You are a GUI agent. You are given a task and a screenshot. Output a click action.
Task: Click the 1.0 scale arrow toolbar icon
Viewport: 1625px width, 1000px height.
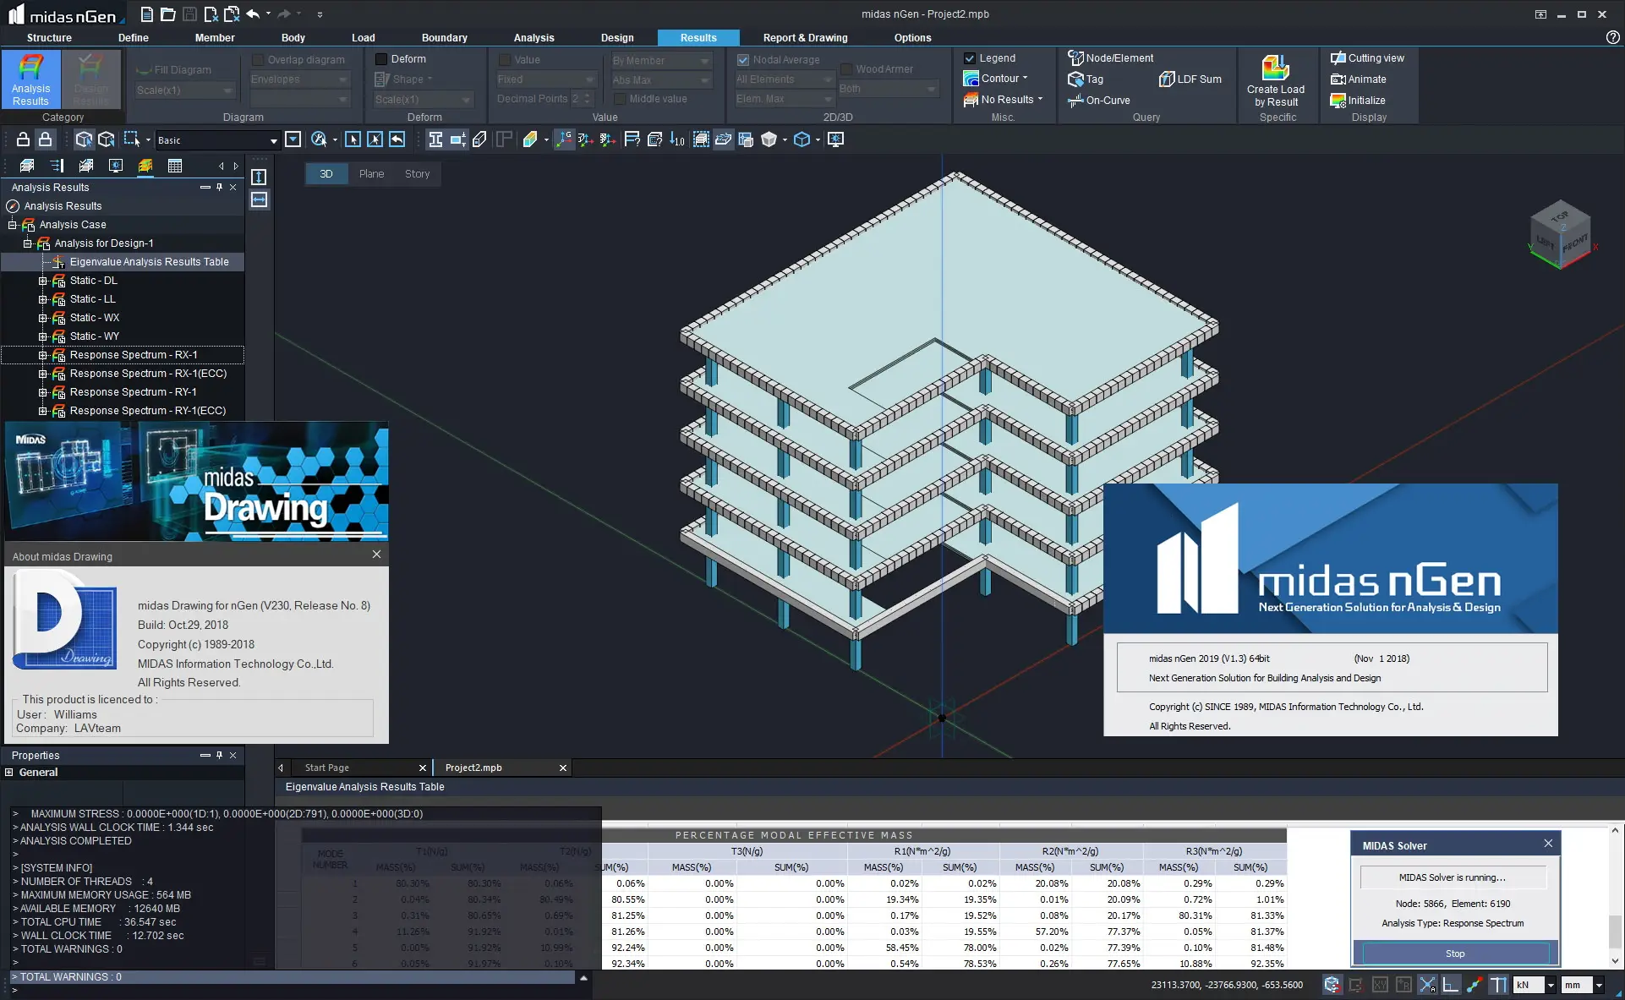click(677, 139)
